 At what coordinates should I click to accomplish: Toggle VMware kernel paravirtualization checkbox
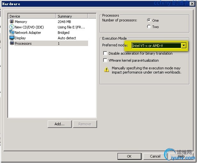(105, 60)
